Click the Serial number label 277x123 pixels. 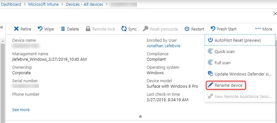25,81
